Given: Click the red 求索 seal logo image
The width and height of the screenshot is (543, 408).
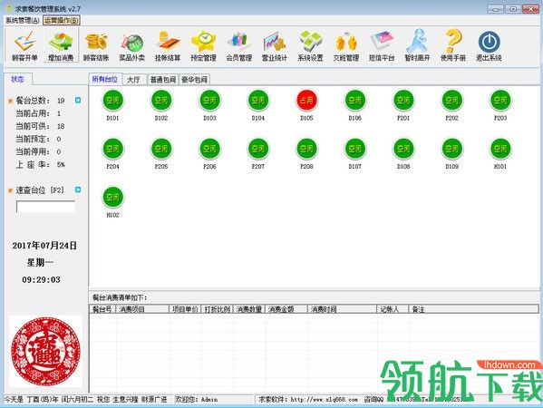Looking at the screenshot, I should point(45,351).
